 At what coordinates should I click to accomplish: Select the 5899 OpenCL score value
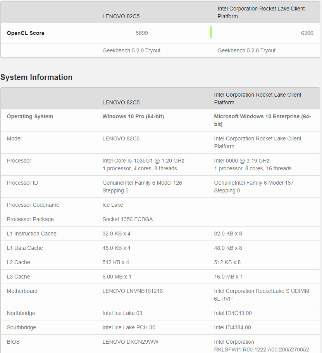click(142, 33)
